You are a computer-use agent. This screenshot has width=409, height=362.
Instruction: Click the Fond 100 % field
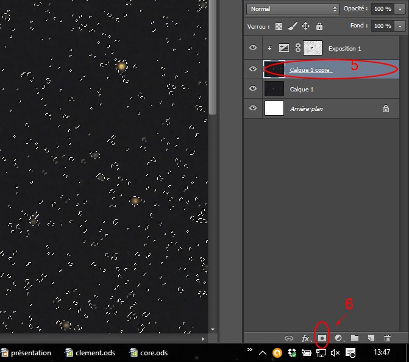coord(383,26)
